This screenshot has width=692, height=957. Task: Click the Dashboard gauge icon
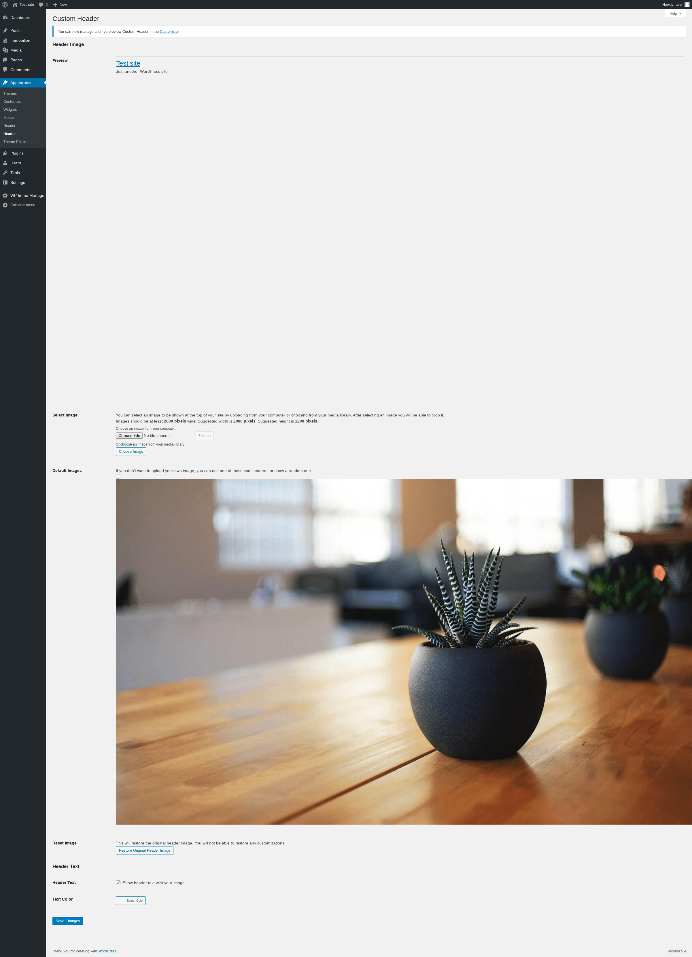[x=5, y=18]
